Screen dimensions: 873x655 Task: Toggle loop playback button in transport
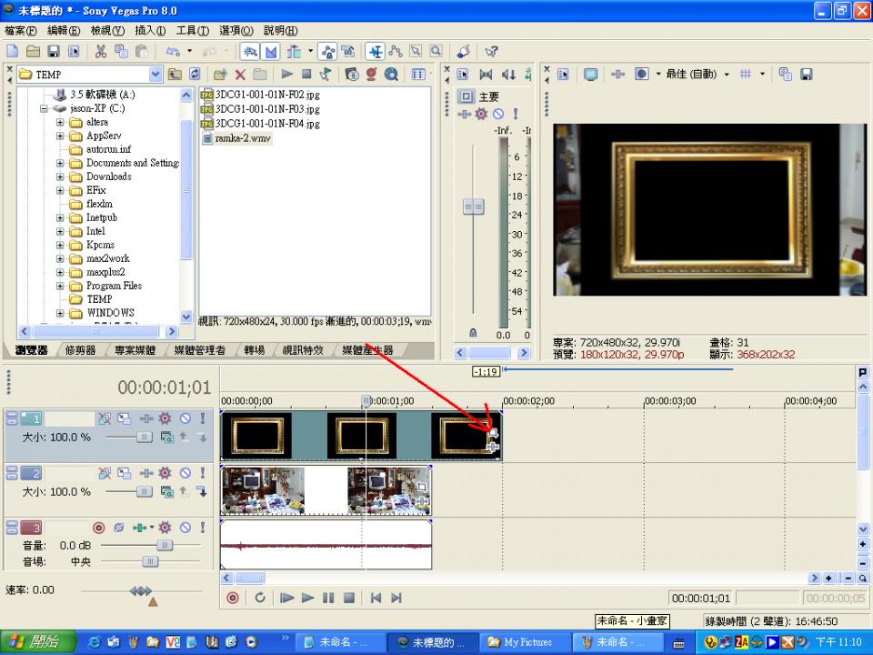pos(260,598)
